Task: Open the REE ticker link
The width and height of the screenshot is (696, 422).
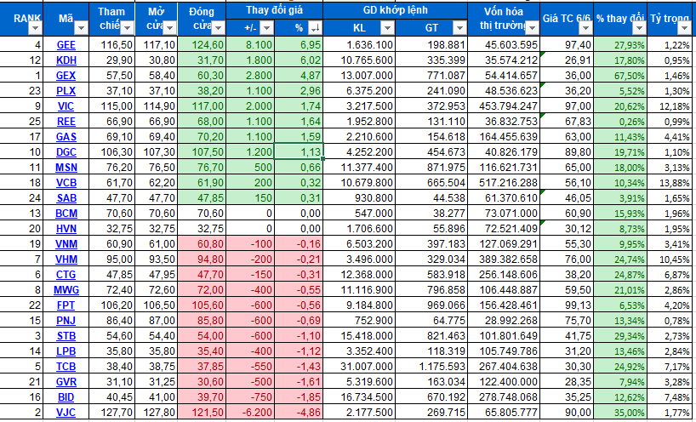Action: coord(66,122)
